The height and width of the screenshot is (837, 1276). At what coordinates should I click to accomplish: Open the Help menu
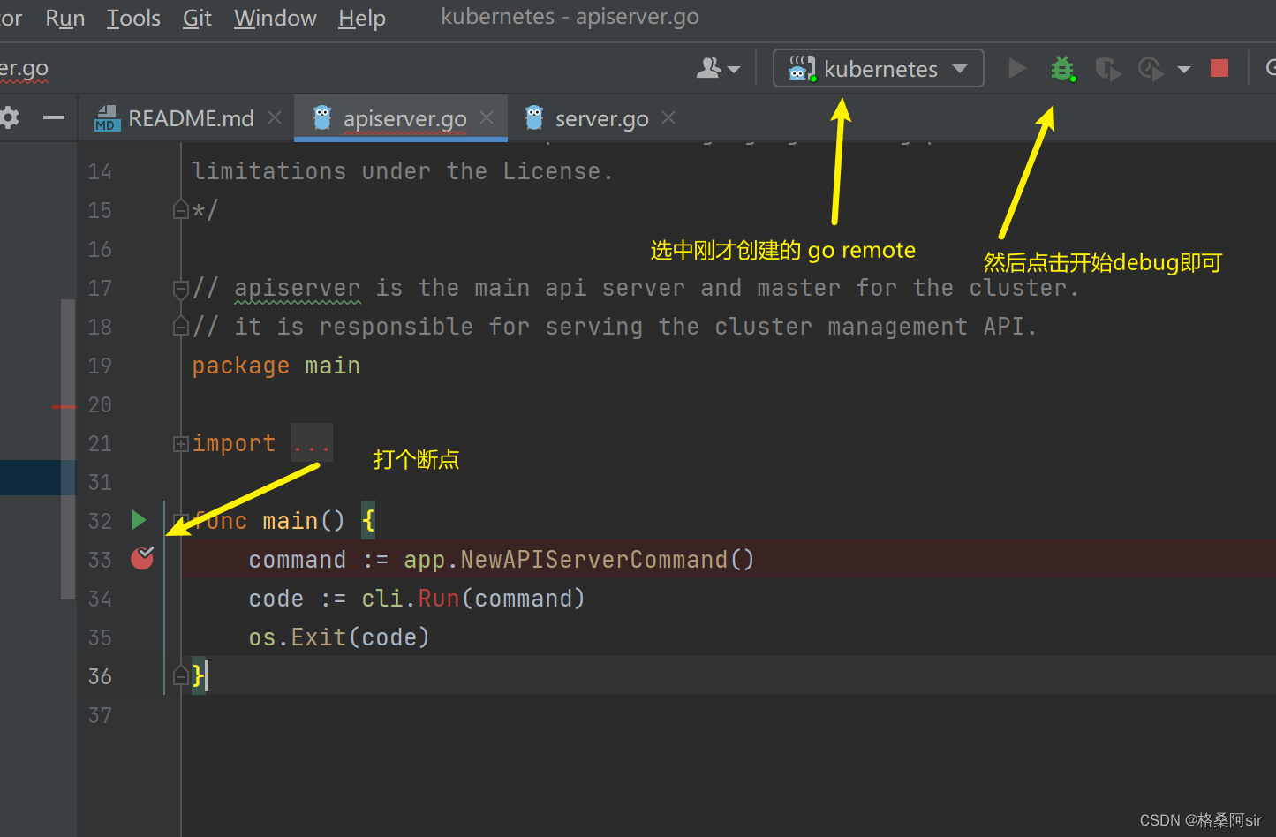(x=362, y=18)
